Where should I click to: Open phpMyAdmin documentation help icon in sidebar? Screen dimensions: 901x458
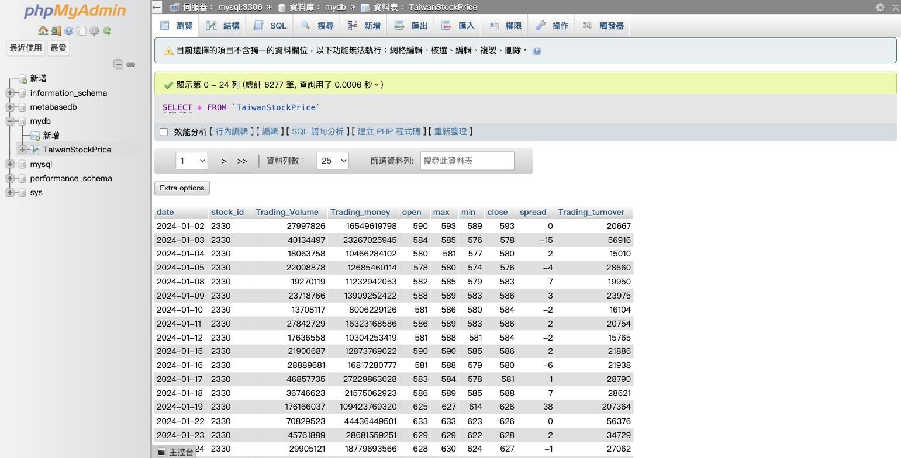click(x=68, y=31)
